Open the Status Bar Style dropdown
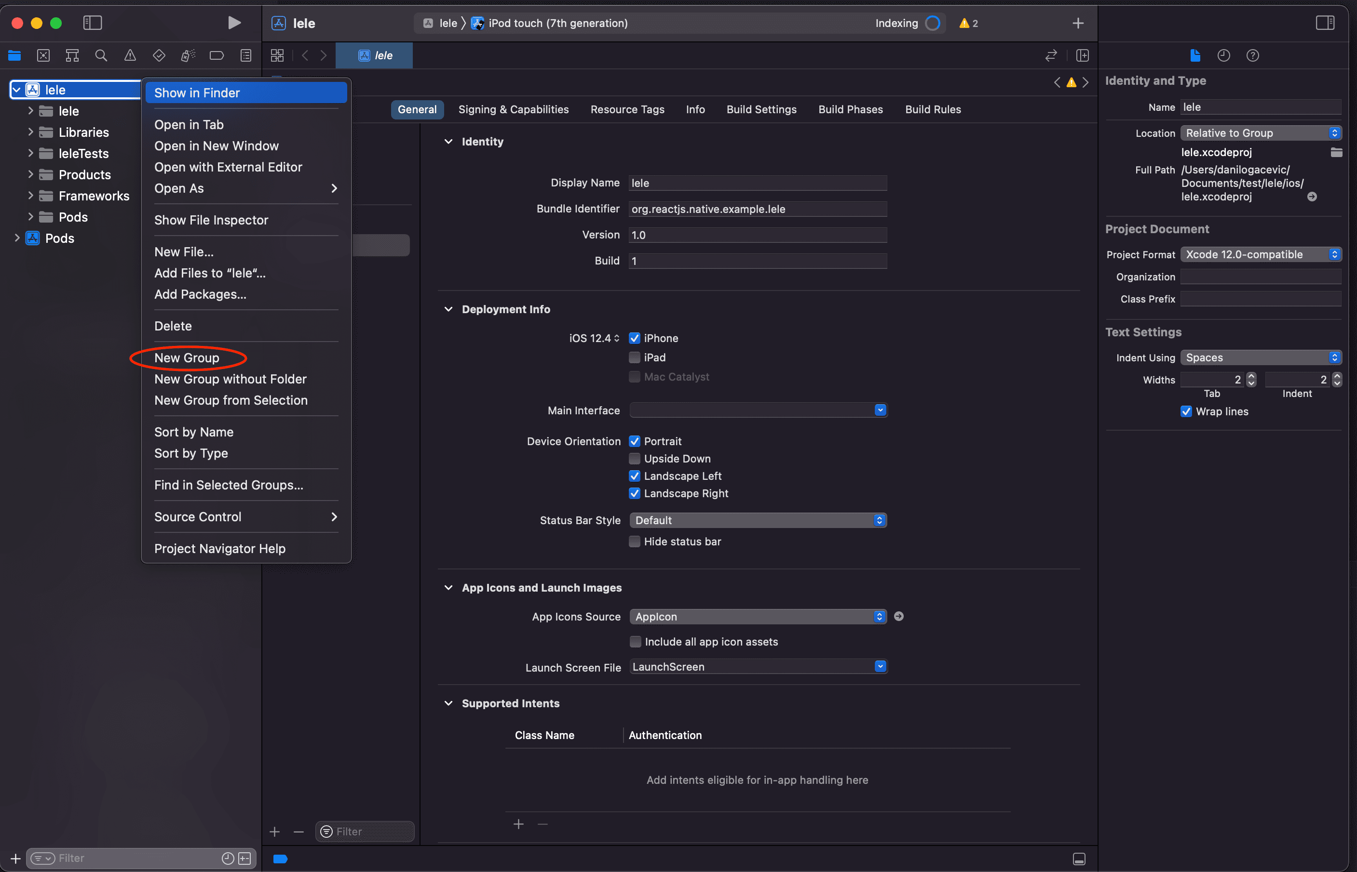Screen dimensions: 1357x872 [758, 520]
